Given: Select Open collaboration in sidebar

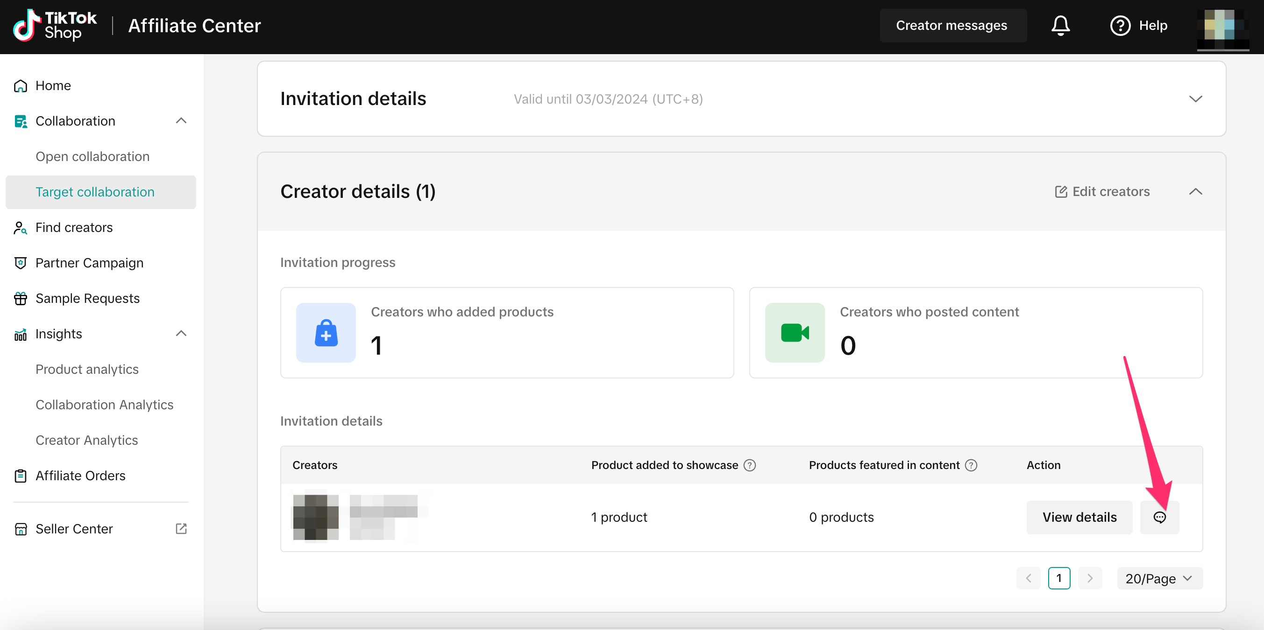Looking at the screenshot, I should tap(92, 156).
